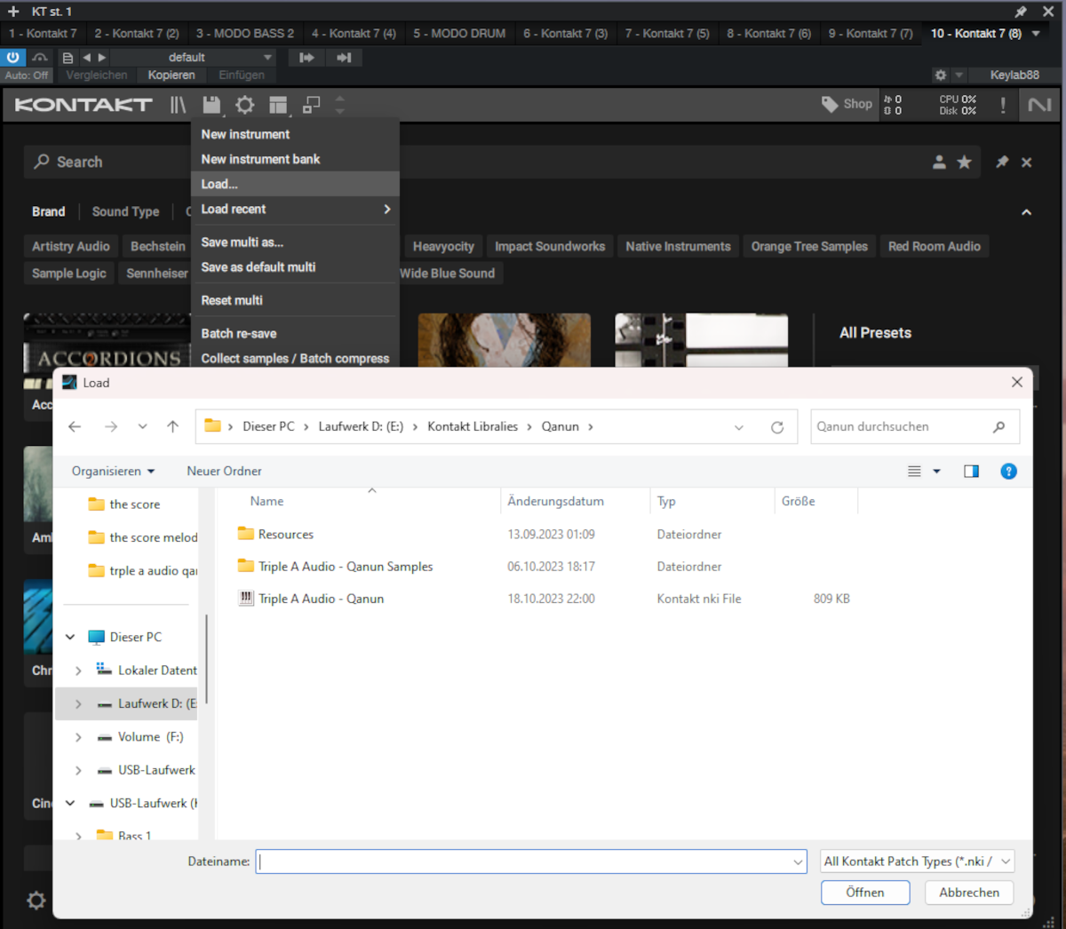Select the Sound Type filter tab
The height and width of the screenshot is (929, 1066).
tap(126, 212)
